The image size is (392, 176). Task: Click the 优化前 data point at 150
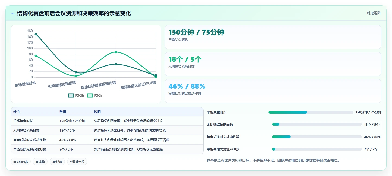(36, 34)
